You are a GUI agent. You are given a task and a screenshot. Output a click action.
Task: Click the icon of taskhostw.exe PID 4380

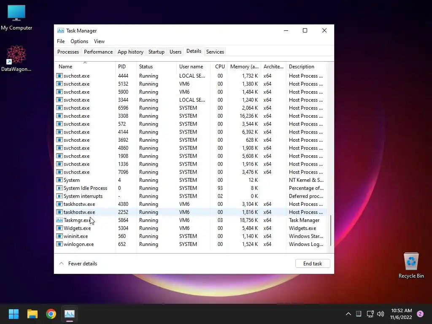click(x=59, y=204)
